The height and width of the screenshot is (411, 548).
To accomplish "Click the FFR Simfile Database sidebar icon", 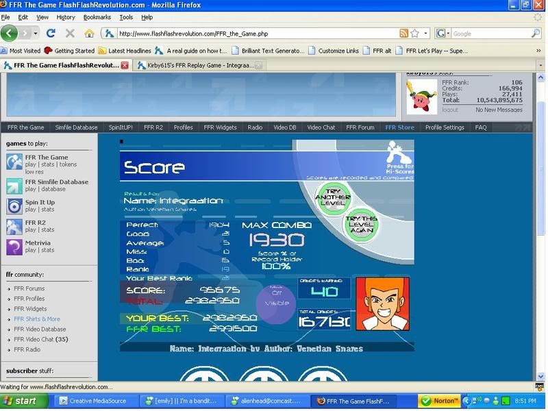I will [x=14, y=186].
